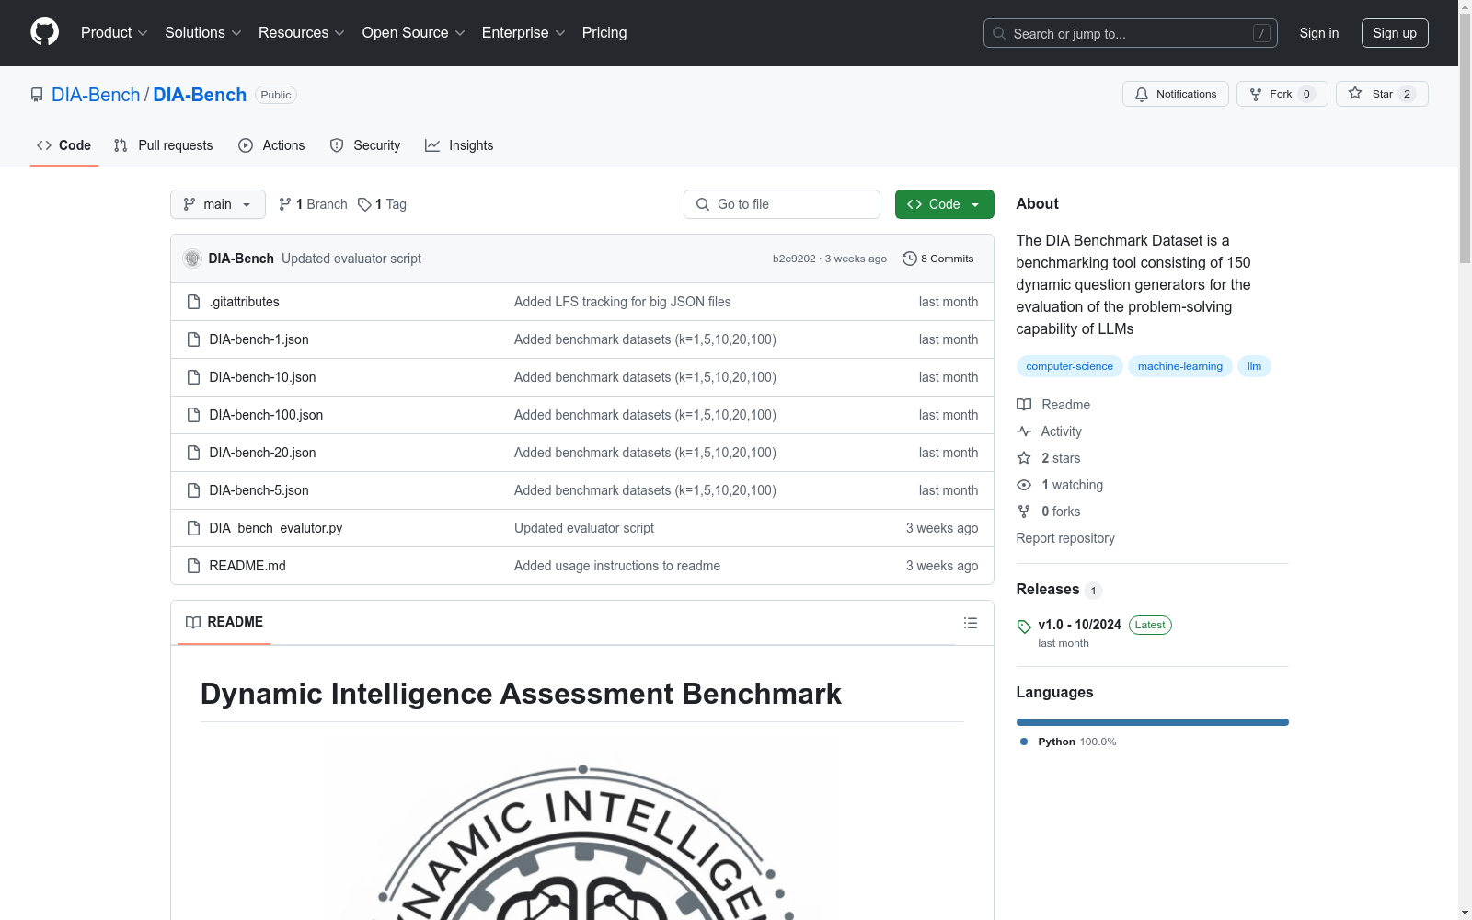The width and height of the screenshot is (1472, 920).
Task: Open the llm topic tag
Action: click(x=1255, y=366)
